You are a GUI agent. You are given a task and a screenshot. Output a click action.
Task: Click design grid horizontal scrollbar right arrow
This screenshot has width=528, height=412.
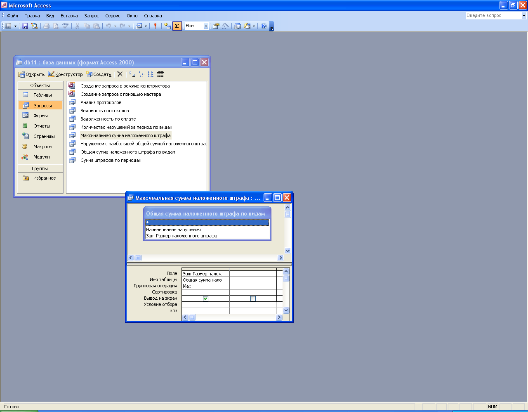[279, 317]
